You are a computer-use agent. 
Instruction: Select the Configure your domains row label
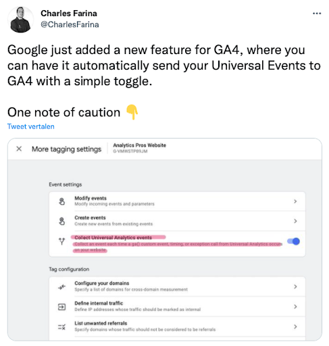(102, 283)
